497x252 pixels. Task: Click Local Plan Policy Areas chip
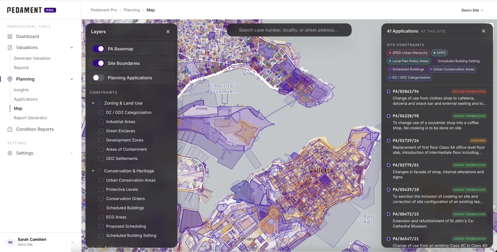tap(409, 61)
